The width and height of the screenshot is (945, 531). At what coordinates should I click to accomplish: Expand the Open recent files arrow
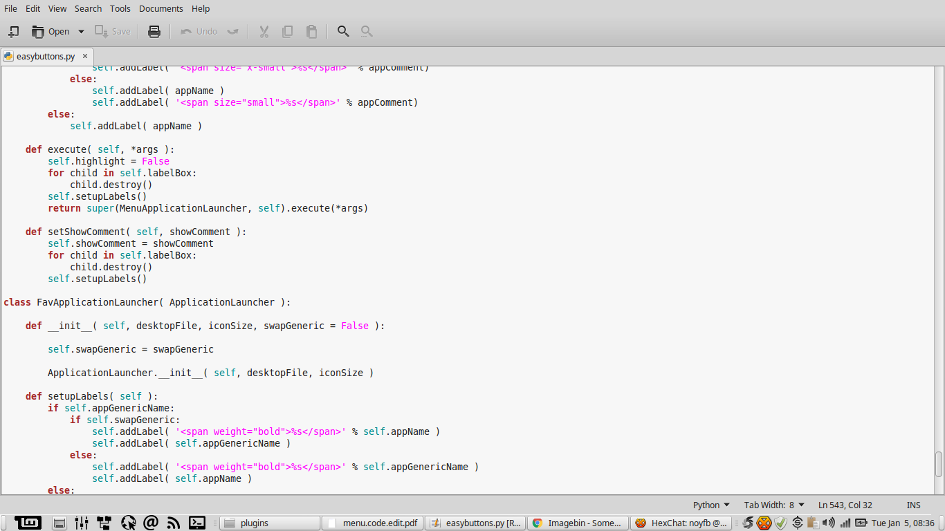point(81,31)
